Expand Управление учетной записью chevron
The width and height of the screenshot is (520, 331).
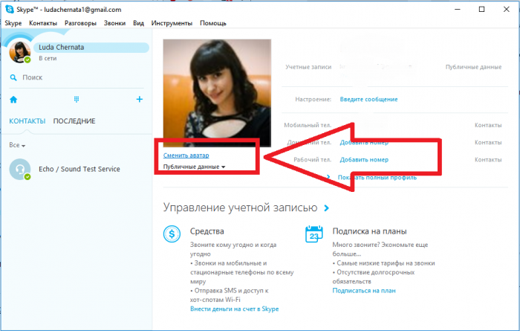pyautogui.click(x=326, y=208)
